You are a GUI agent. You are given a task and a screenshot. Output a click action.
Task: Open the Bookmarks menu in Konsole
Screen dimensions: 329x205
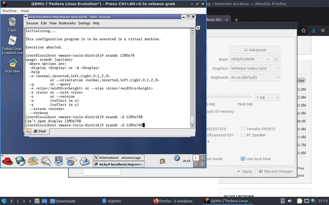[x=67, y=23]
